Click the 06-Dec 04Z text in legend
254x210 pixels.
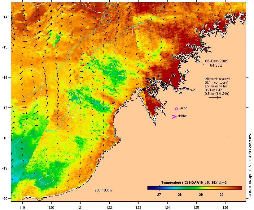click(x=213, y=90)
